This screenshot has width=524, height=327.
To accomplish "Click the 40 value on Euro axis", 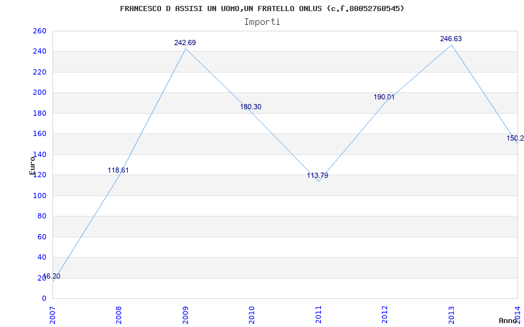I will tap(41, 257).
